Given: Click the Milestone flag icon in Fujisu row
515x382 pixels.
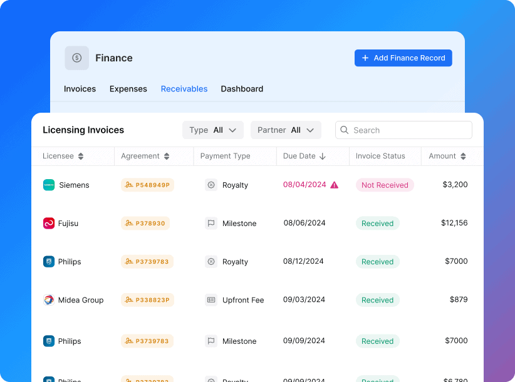Looking at the screenshot, I should click(211, 224).
